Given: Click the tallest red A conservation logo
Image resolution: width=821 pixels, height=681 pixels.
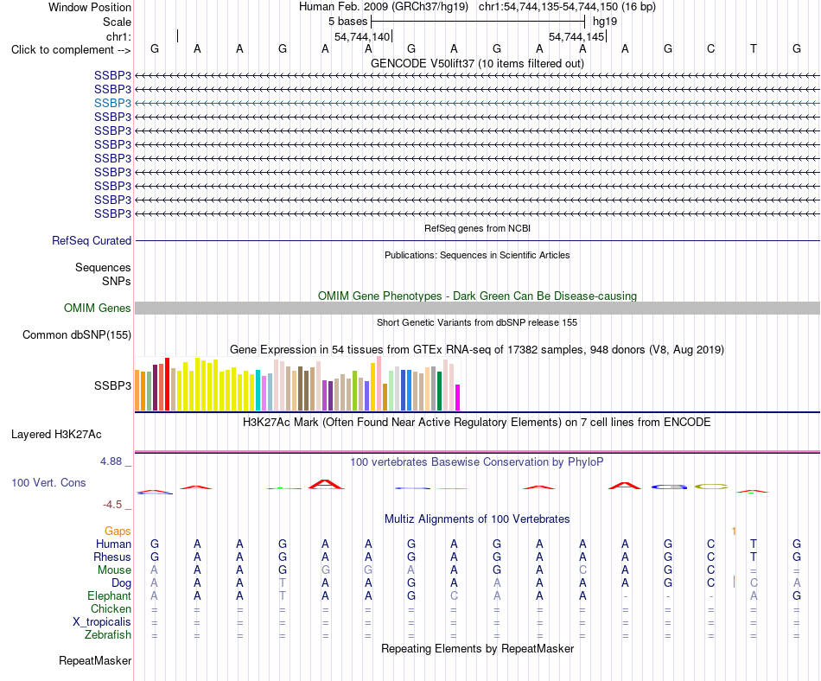Looking at the screenshot, I should [x=326, y=484].
